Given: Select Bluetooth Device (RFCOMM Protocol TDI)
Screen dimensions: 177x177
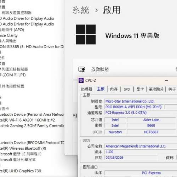Looking at the screenshot, I should (32, 143).
